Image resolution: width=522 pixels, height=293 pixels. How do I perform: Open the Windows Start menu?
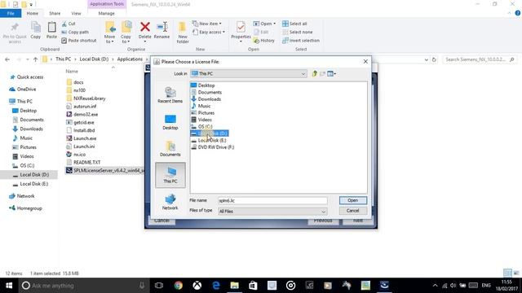tap(9, 286)
